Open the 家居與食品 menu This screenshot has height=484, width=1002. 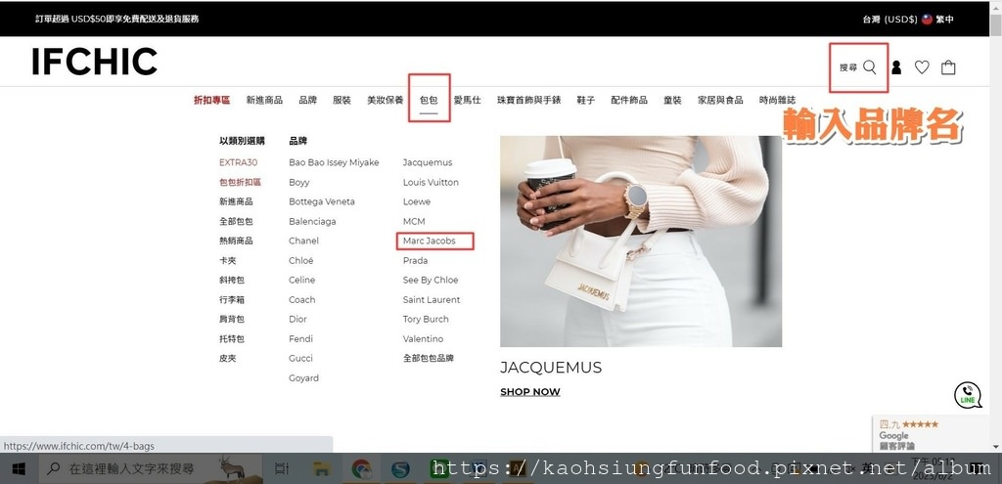click(720, 101)
